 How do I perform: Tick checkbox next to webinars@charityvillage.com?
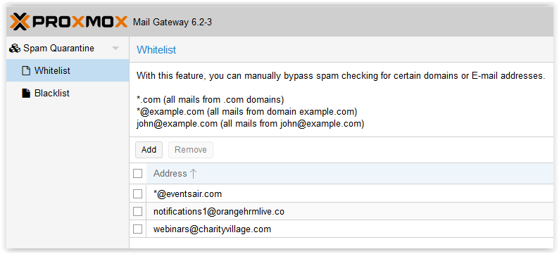tap(137, 229)
